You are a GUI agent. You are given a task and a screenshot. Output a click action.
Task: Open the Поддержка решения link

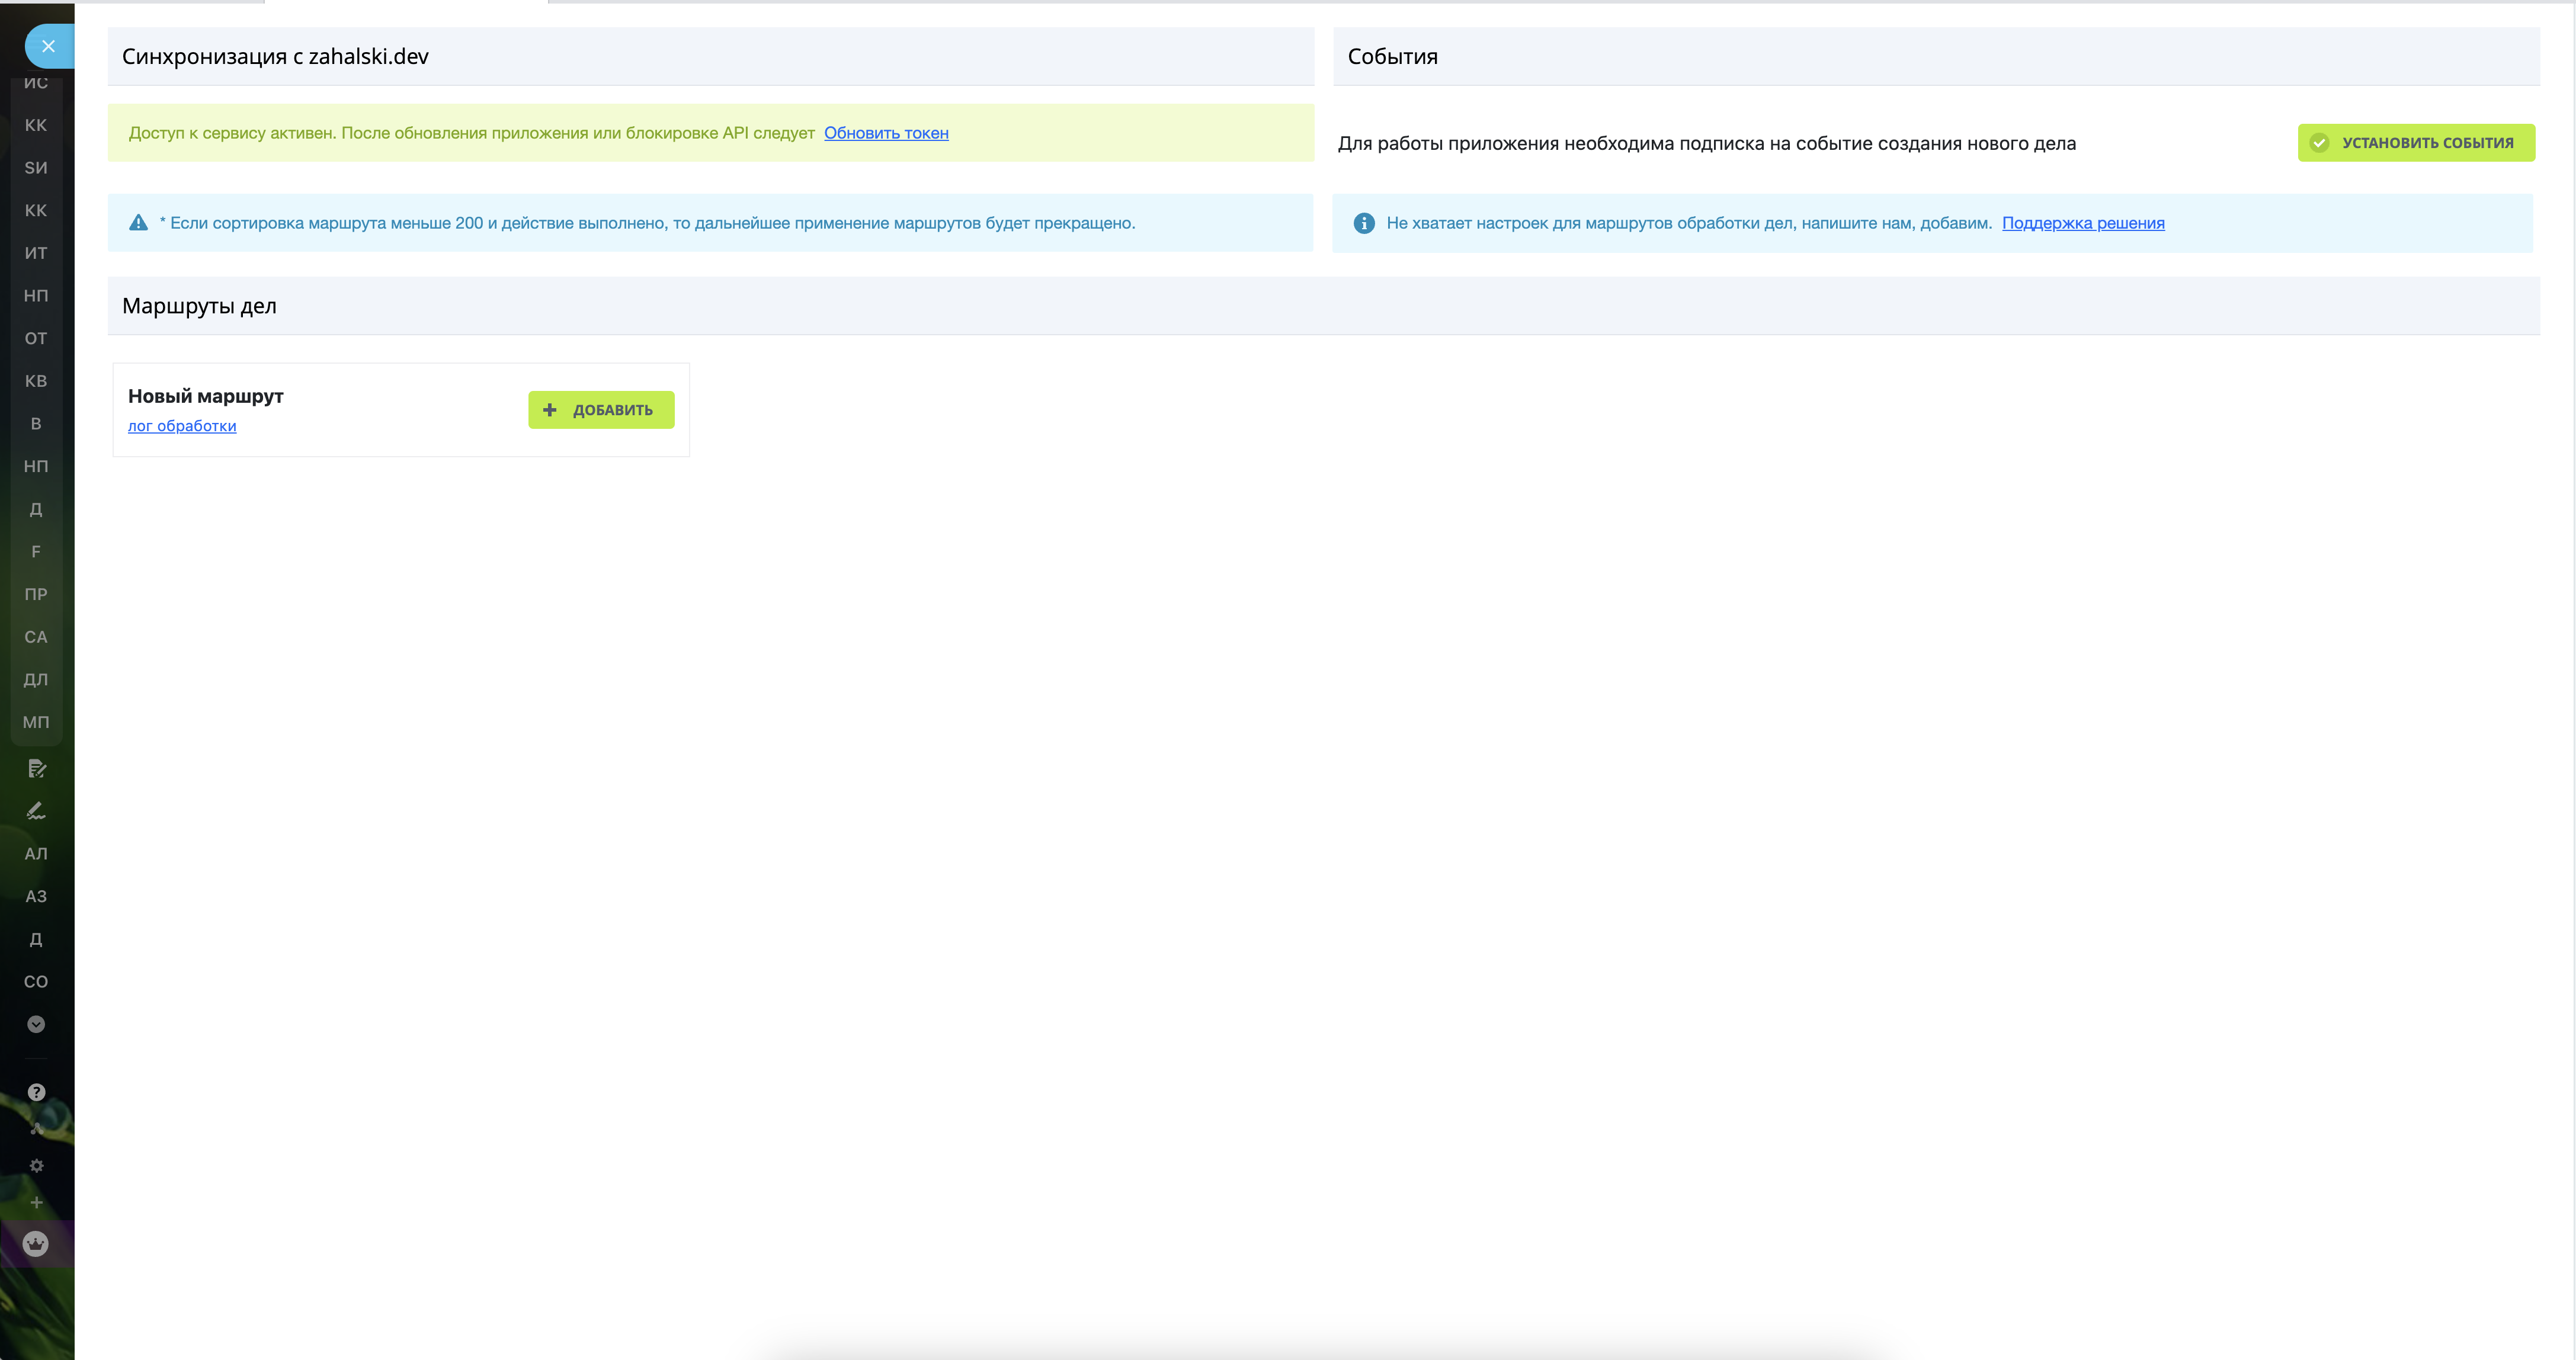coord(2082,223)
